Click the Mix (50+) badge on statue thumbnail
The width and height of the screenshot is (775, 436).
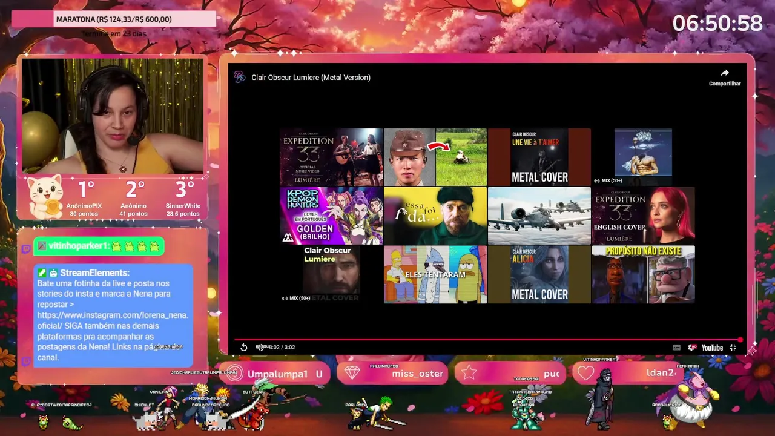point(608,180)
